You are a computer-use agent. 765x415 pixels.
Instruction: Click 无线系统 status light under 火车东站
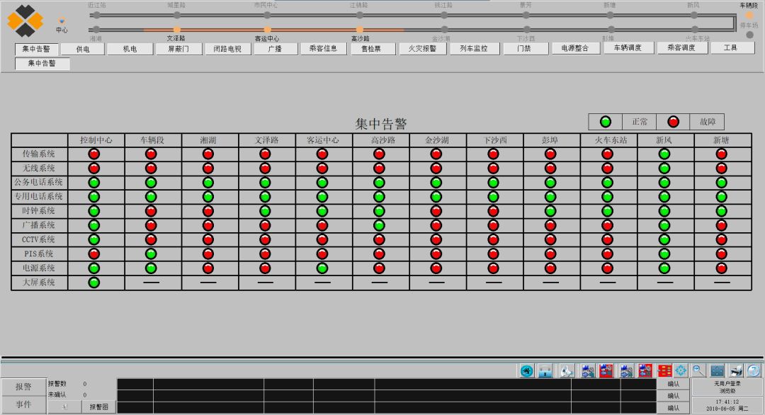pos(607,169)
